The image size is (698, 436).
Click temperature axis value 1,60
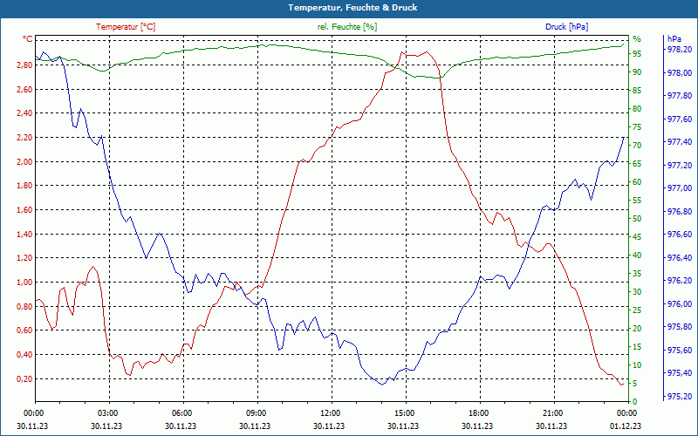click(x=25, y=210)
